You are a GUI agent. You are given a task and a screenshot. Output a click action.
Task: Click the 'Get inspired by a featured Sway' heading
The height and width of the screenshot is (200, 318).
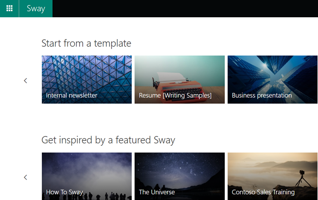108,140
